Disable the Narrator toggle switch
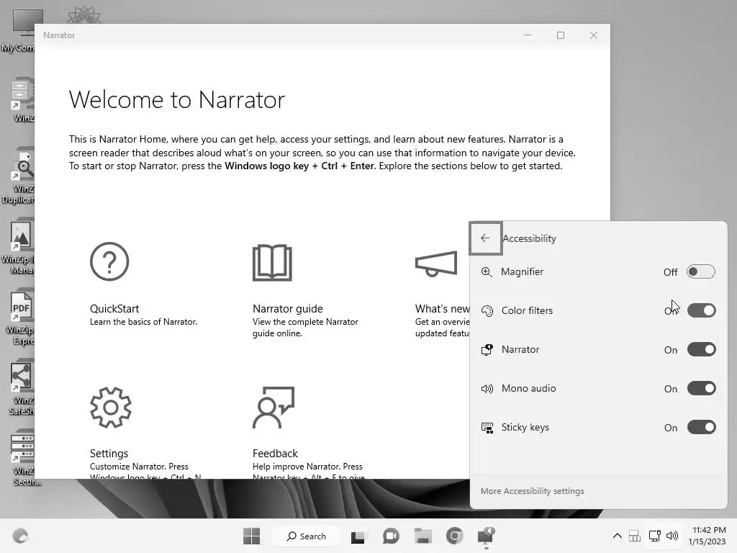This screenshot has width=737, height=553. [701, 349]
